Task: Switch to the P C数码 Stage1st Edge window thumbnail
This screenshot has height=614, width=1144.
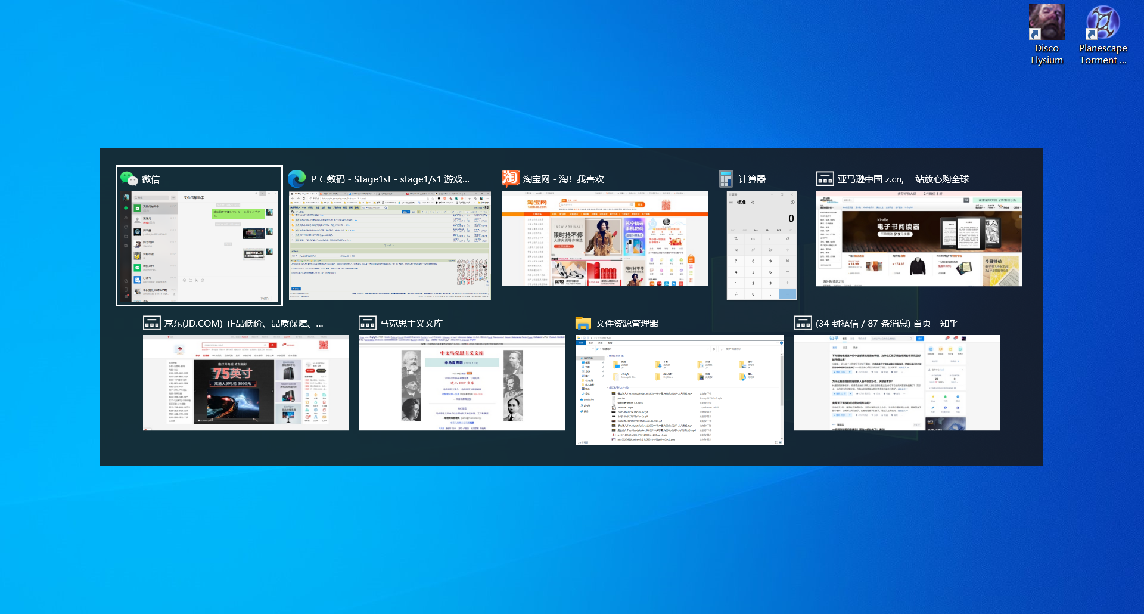Action: pyautogui.click(x=390, y=245)
